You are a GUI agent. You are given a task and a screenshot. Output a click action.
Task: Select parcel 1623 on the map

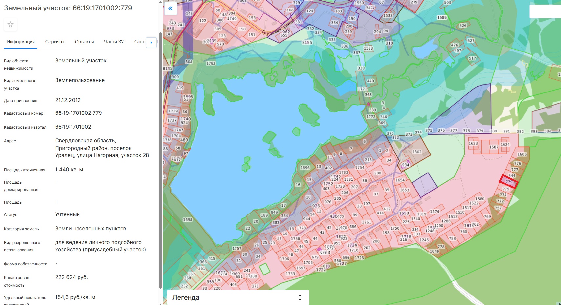point(473,143)
